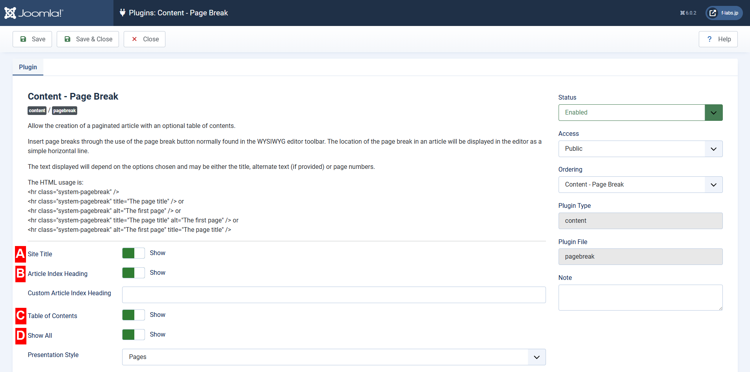Click the 'content' tag badge
Viewport: 750px width, 372px height.
[x=37, y=111]
